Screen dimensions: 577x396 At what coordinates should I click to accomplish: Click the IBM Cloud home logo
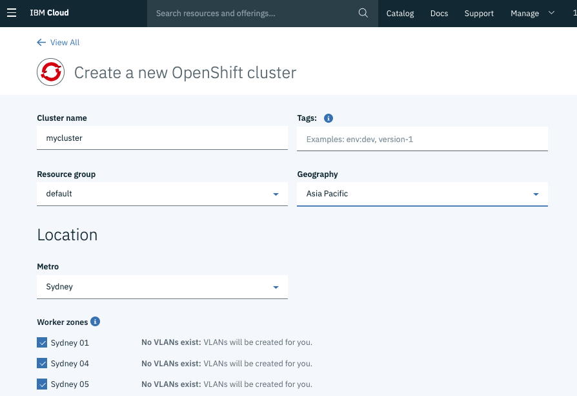click(49, 13)
